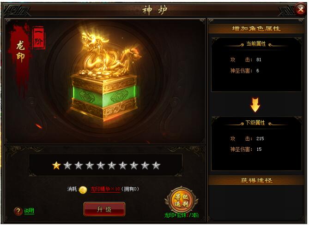The width and height of the screenshot is (309, 225).
Task: Click the 龙印精华×10 red link
Action: [105, 189]
